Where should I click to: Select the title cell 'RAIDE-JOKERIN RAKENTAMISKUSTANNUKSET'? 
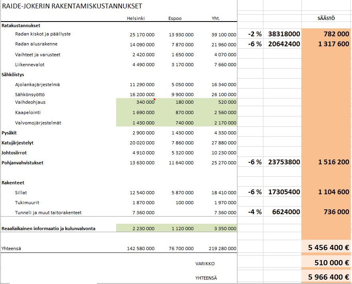click(72, 6)
